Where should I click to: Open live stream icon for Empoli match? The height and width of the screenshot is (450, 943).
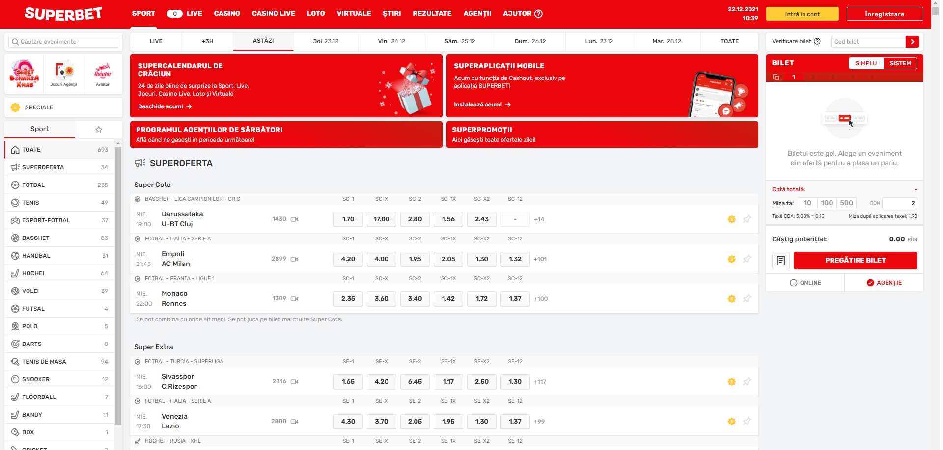point(294,259)
